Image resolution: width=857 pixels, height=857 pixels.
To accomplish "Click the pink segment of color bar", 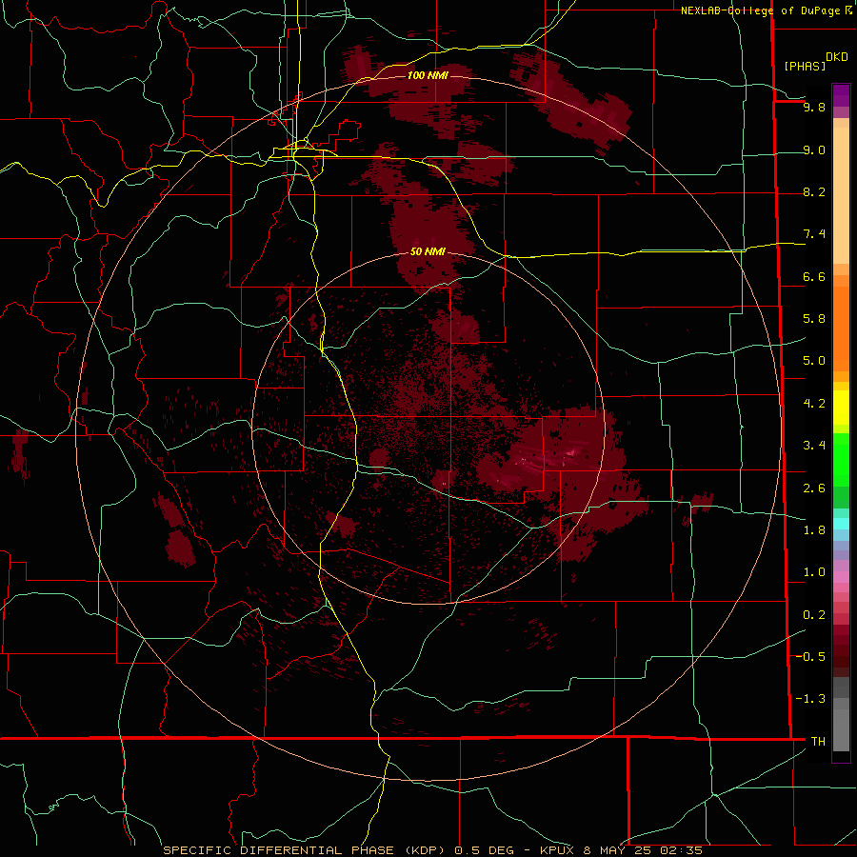I will [x=841, y=577].
